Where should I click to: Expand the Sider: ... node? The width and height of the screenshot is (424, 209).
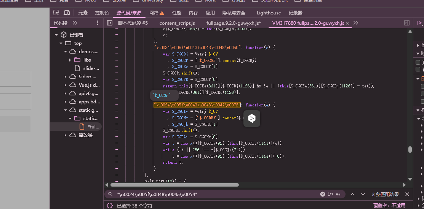click(66, 77)
